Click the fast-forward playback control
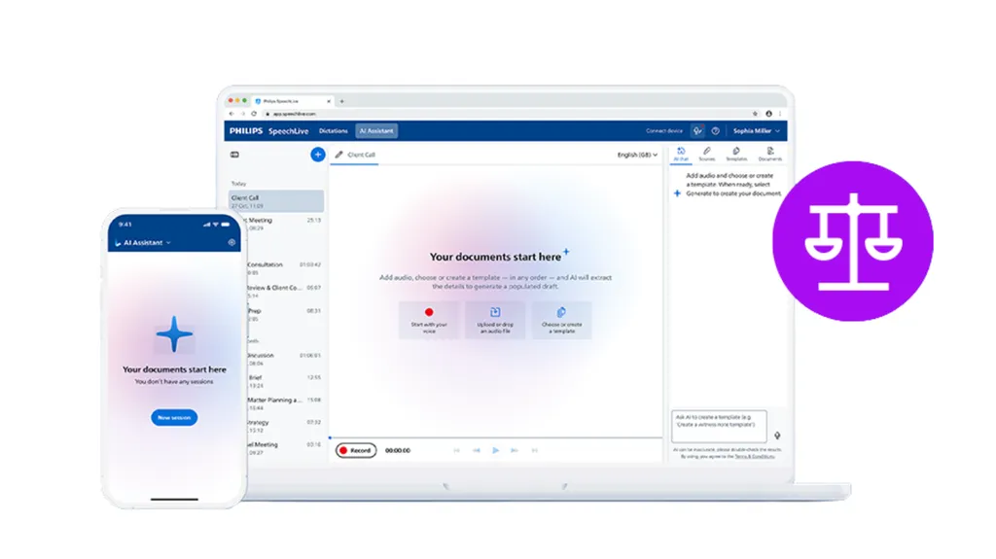Screen dimensions: 996x559 515,450
